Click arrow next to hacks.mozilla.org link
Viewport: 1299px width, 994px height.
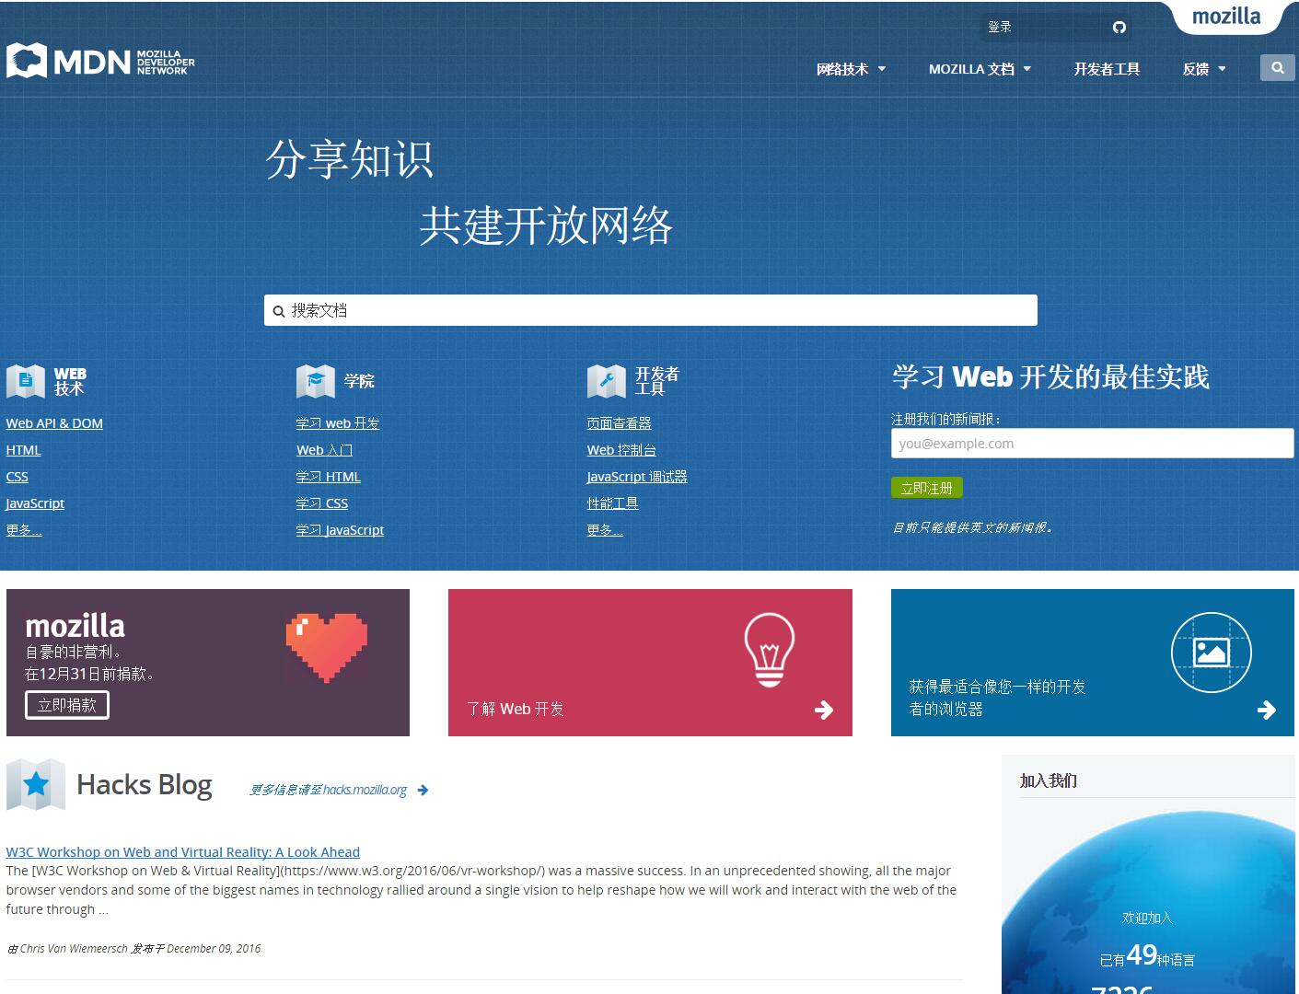423,790
